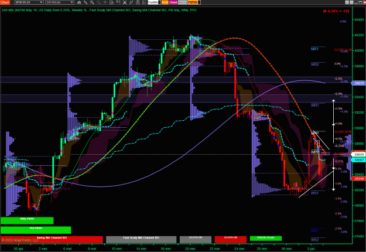Open the data series icon
This screenshot has width=366, height=252.
pos(125,2)
